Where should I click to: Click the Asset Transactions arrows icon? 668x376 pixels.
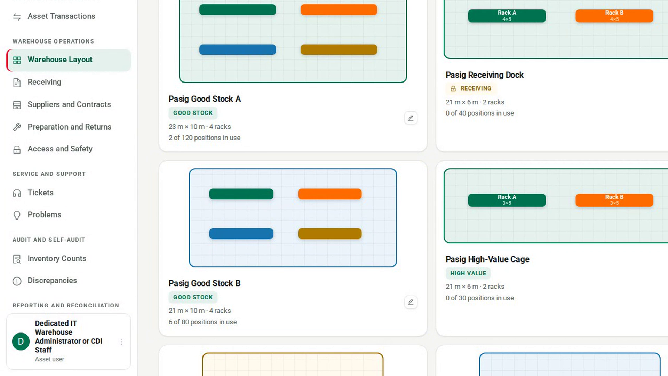point(17,17)
